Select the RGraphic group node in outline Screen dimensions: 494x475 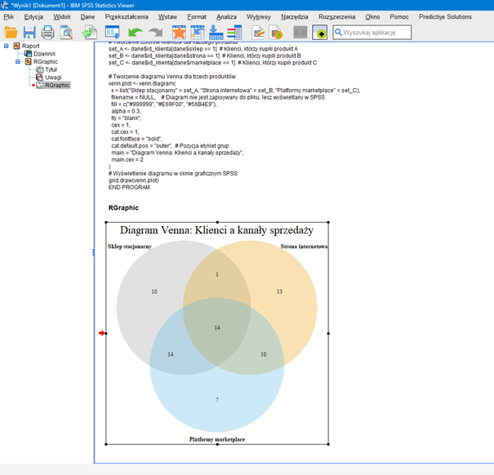pos(46,62)
